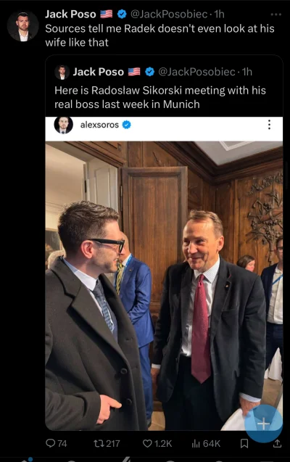
Task: Open Jack Poso's large profile avatar
Action: pyautogui.click(x=23, y=27)
